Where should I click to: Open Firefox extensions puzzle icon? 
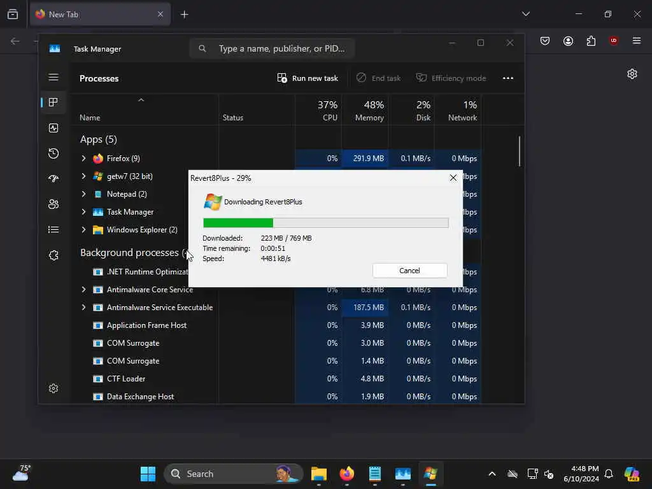click(591, 41)
